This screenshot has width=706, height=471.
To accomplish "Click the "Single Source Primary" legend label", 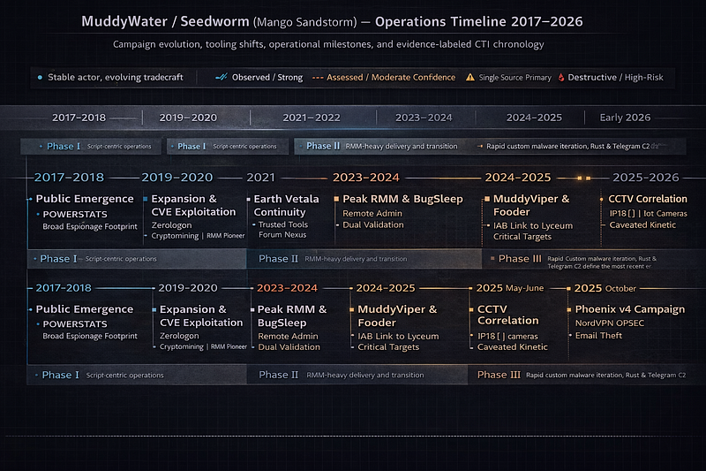I will pyautogui.click(x=514, y=78).
